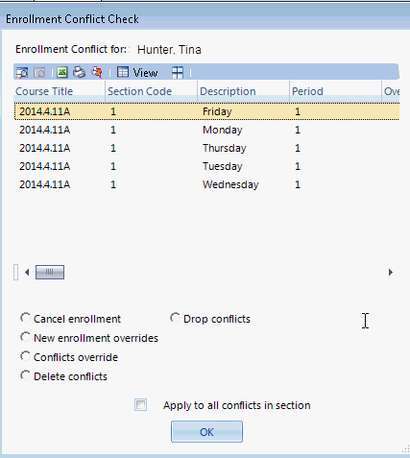Sort by the Course Title column header

(60, 91)
